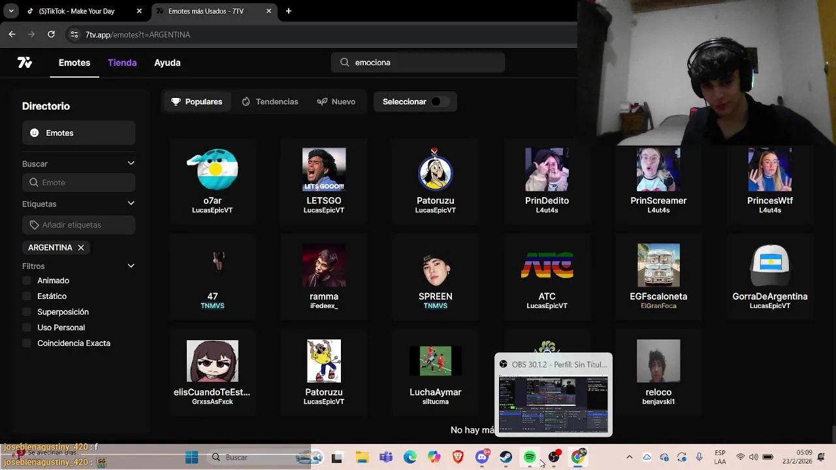
Task: Open Discord from taskbar
Action: coord(482,458)
